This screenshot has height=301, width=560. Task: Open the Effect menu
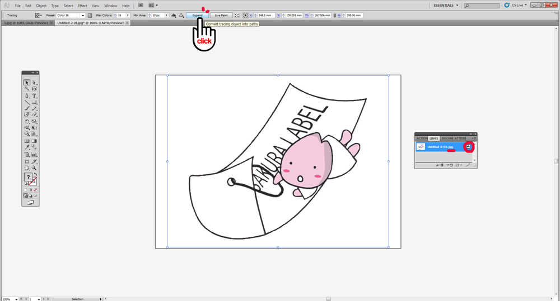click(x=82, y=6)
